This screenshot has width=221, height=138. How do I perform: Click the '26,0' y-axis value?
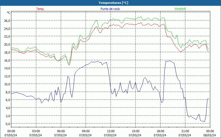7,21
